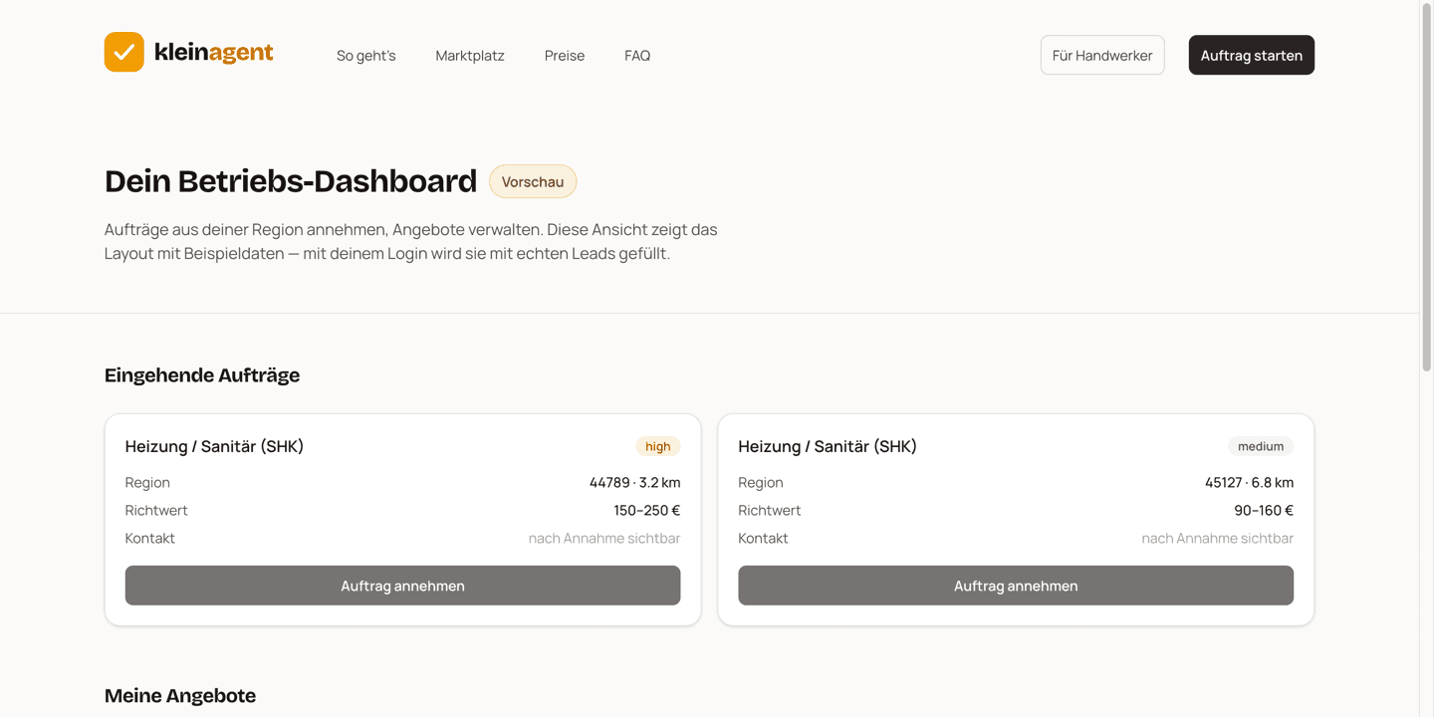Click the Vorschau badge next to heading
Viewport: 1434px width, 717px height.
click(x=533, y=181)
